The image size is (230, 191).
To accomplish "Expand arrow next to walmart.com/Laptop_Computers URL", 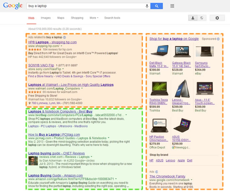I will click(82, 88).
